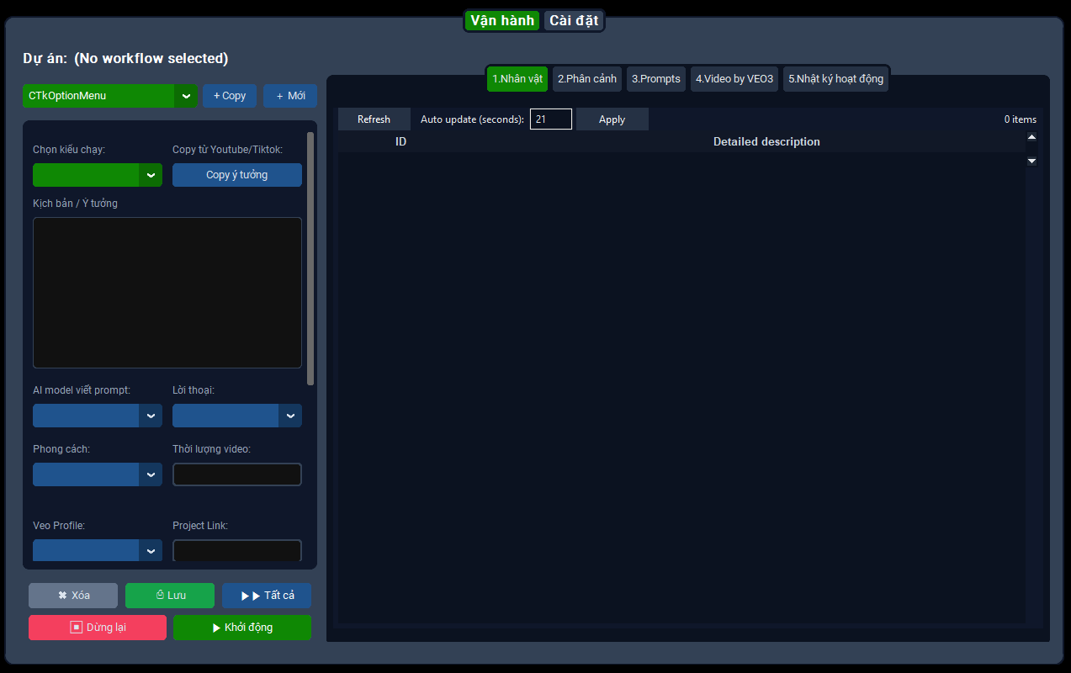Click the + Copy project button
Screen dimensions: 1071x673
point(230,96)
